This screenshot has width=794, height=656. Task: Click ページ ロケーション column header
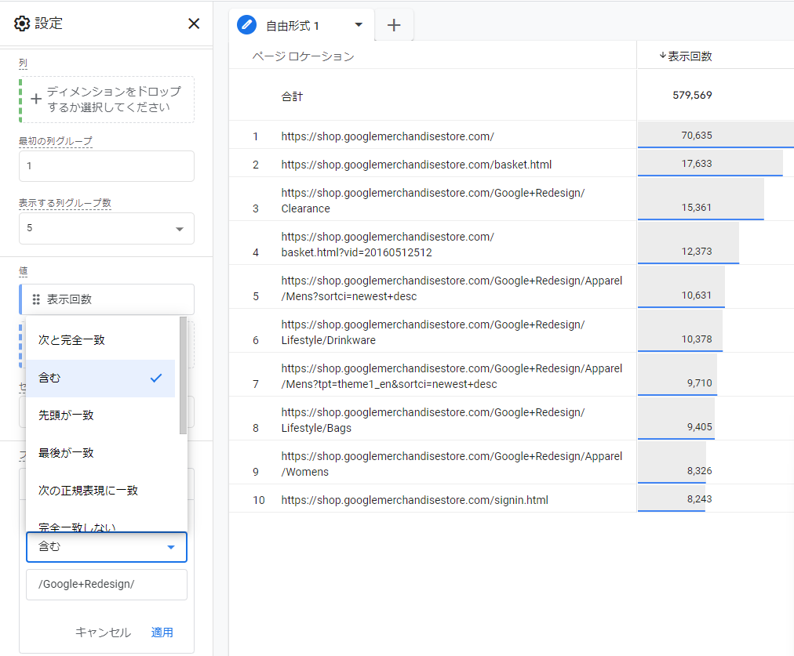[x=304, y=56]
